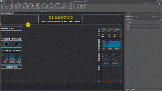The image size is (162, 91).
Task: Open the display scale 75% dropdown
Action: click(146, 19)
